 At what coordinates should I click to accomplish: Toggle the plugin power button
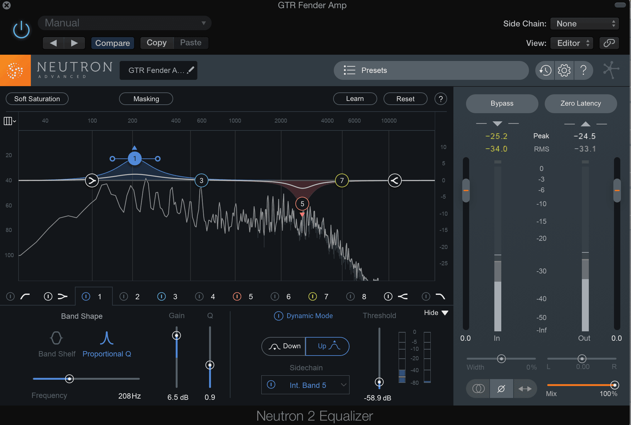click(21, 30)
